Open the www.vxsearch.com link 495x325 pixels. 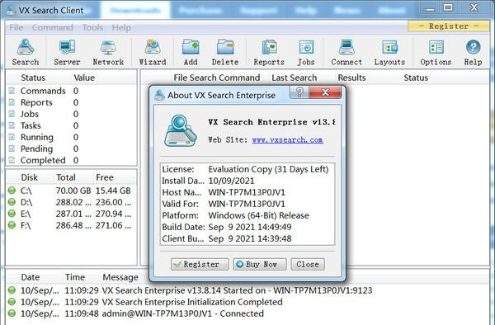287,139
